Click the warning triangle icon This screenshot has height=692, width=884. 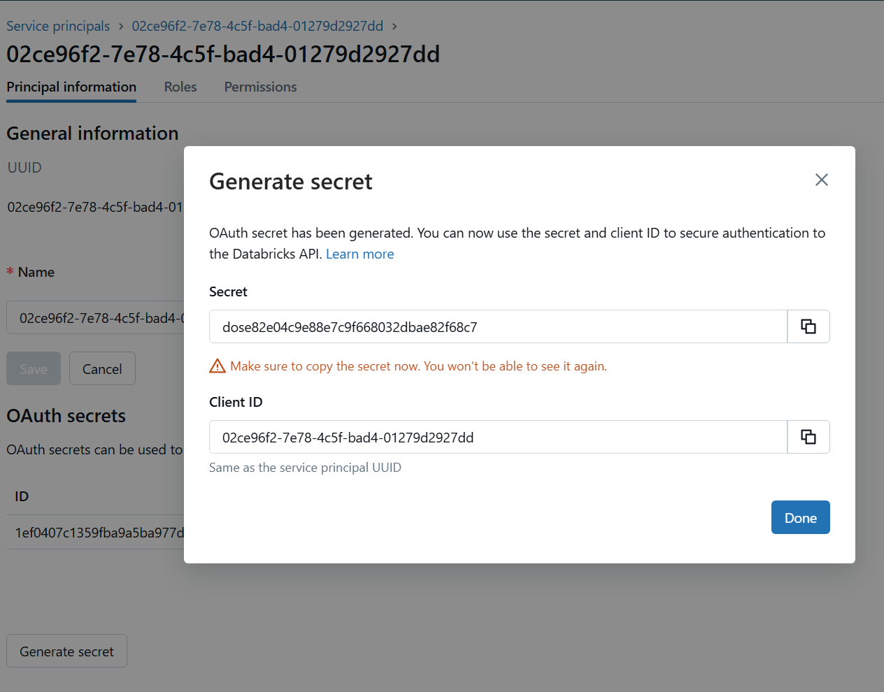(x=218, y=366)
